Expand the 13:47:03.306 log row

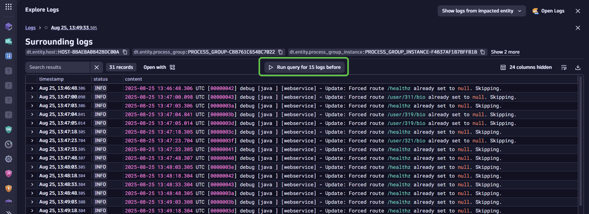coord(32,106)
